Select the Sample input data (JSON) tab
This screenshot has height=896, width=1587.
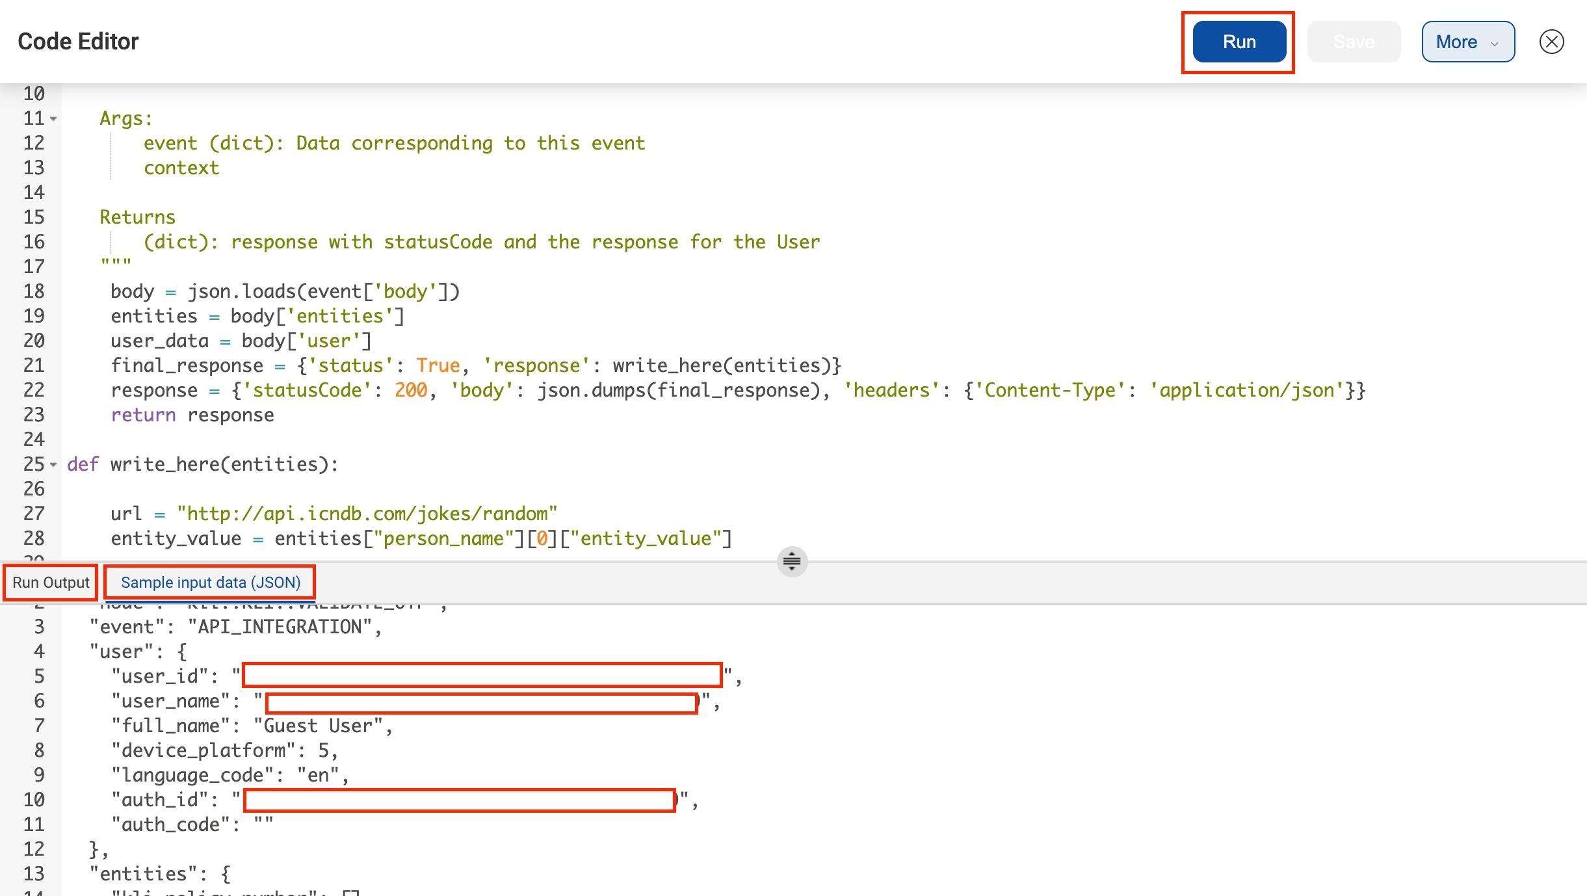tap(210, 582)
